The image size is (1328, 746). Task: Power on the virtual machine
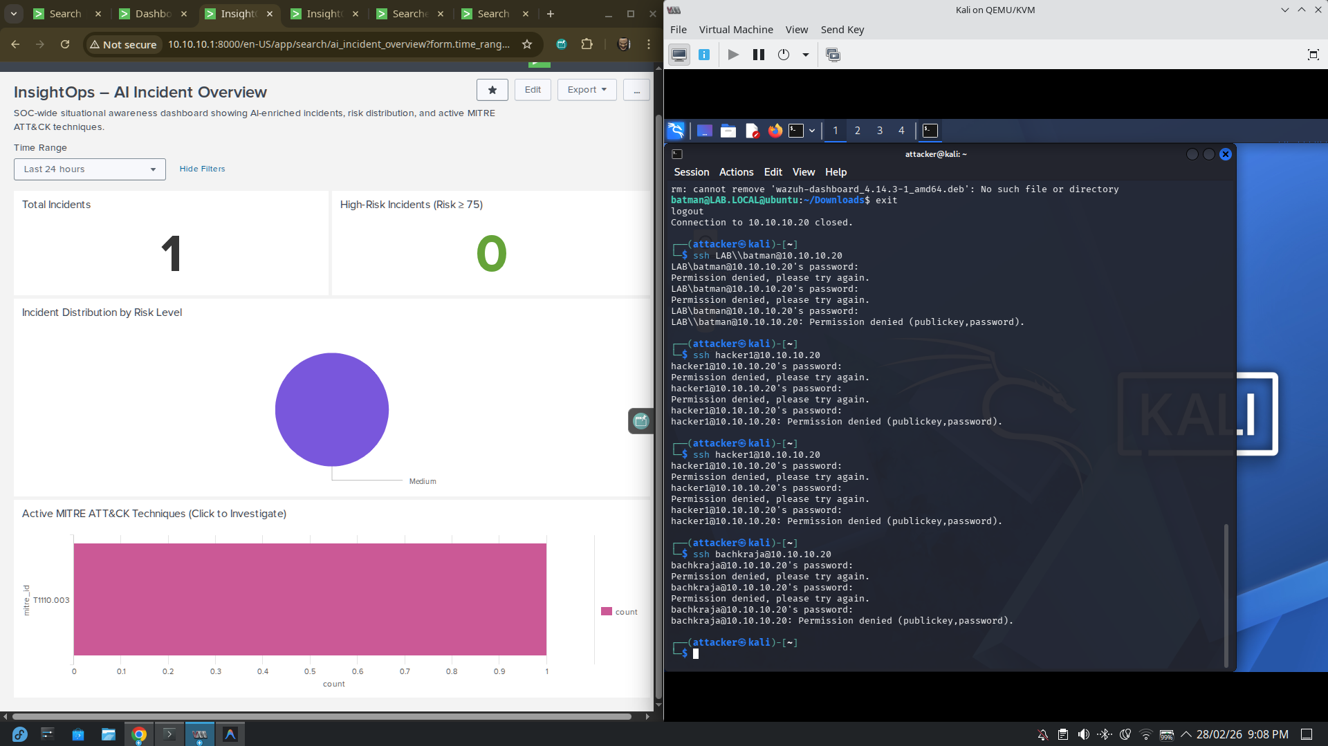(x=733, y=55)
